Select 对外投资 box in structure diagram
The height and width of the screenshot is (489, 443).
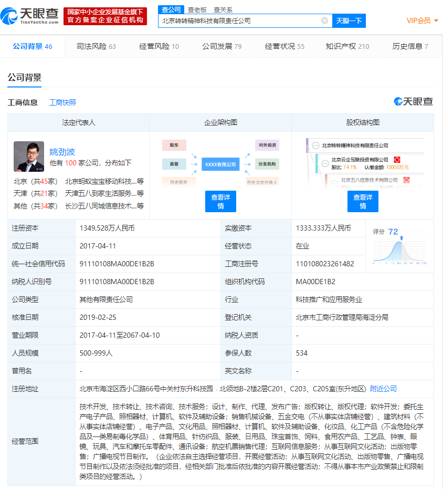pos(267,145)
